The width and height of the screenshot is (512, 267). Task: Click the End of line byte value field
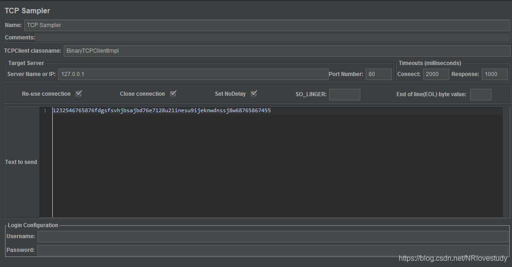481,94
